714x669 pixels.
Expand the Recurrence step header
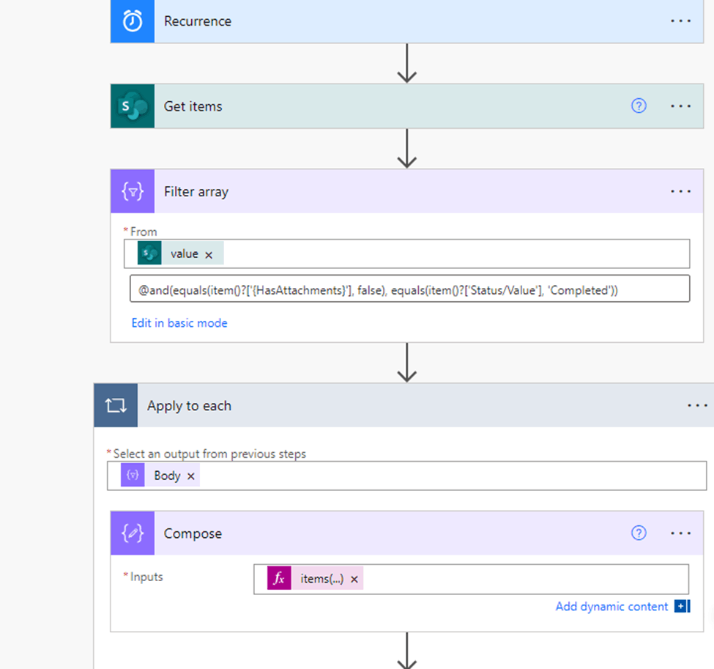click(406, 21)
